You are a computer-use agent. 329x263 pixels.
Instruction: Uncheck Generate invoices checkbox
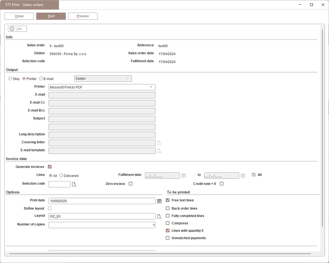point(50,167)
